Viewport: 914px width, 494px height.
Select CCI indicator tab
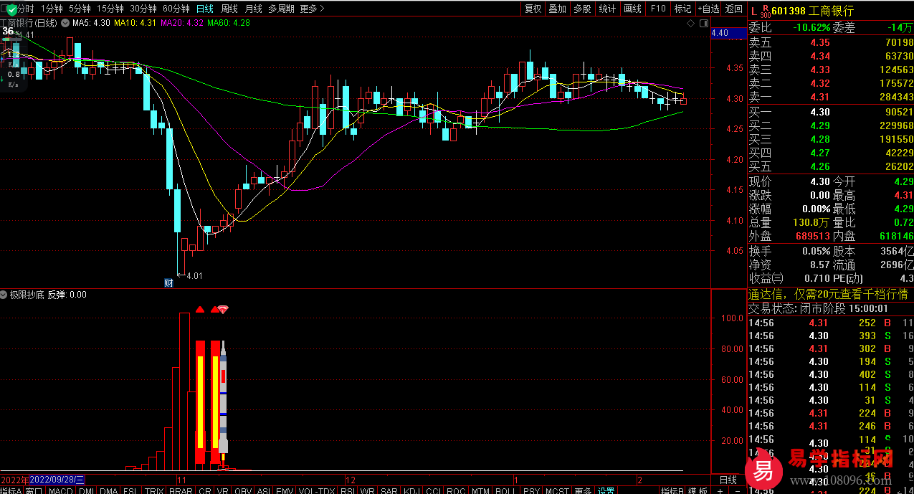tap(433, 490)
